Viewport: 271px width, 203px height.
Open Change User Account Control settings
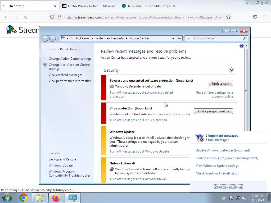70,67
